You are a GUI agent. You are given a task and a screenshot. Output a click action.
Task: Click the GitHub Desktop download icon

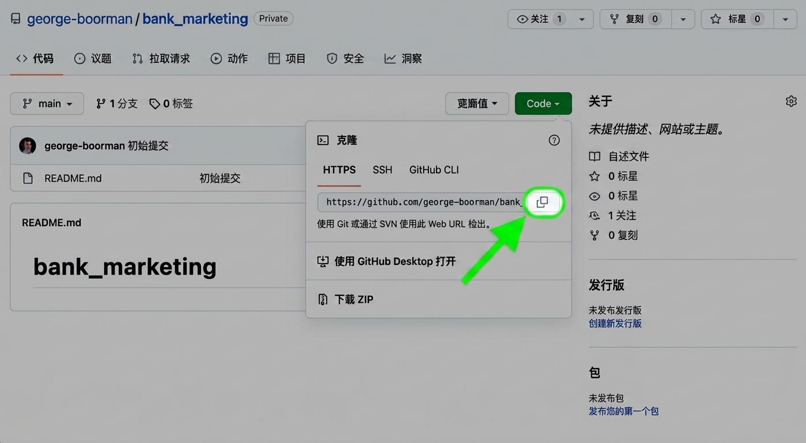point(323,261)
